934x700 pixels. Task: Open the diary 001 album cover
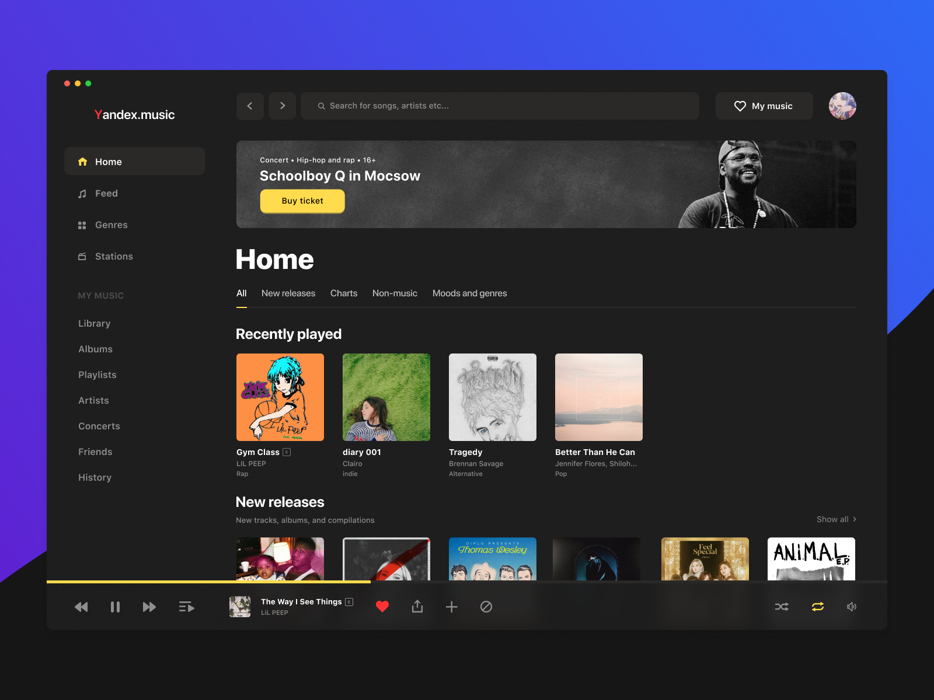tap(386, 397)
